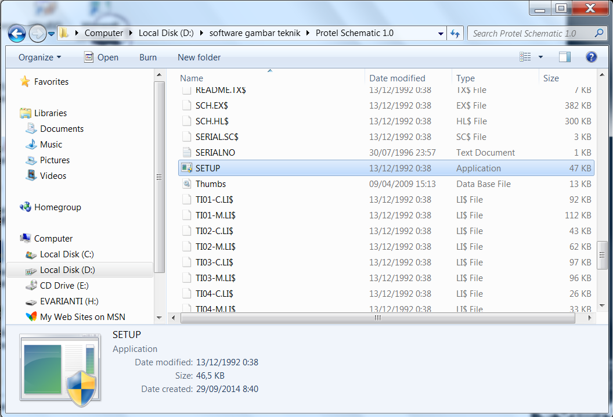The width and height of the screenshot is (613, 417).
Task: Click Computer in the address breadcrumb
Action: (103, 33)
